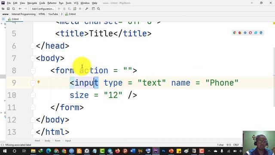
Task: Click the body breadcrumb at editor bottom
Action: pos(47,141)
